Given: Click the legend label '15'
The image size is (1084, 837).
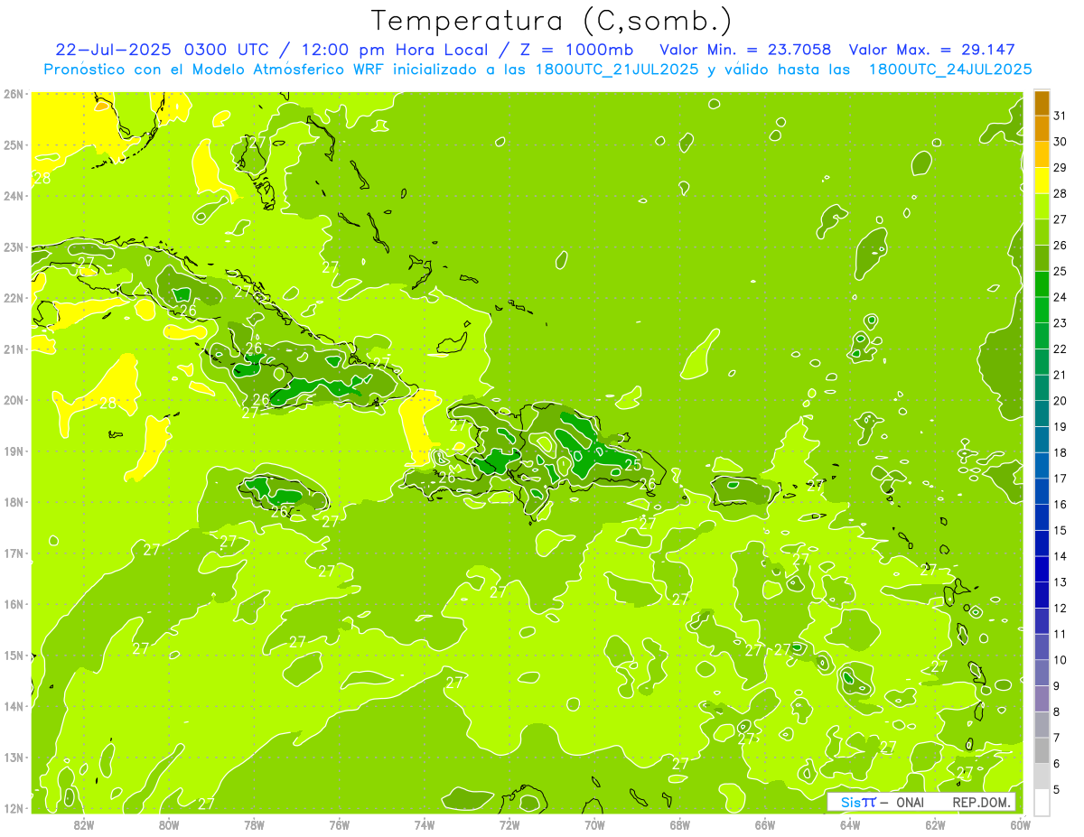Looking at the screenshot, I should [x=1061, y=530].
